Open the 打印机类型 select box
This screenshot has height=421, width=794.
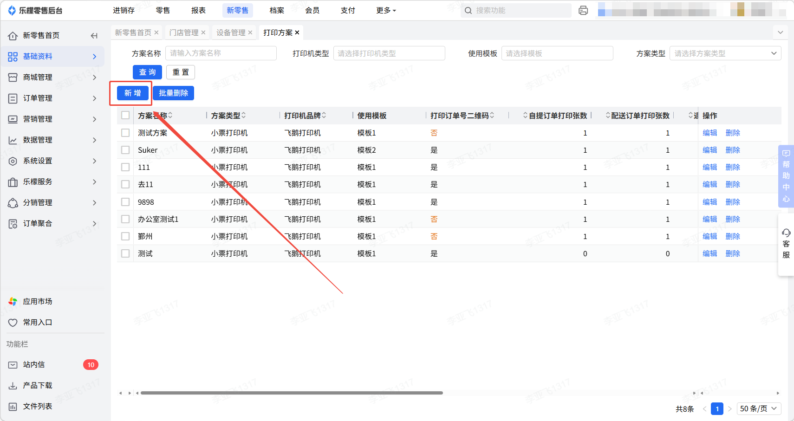tap(389, 53)
